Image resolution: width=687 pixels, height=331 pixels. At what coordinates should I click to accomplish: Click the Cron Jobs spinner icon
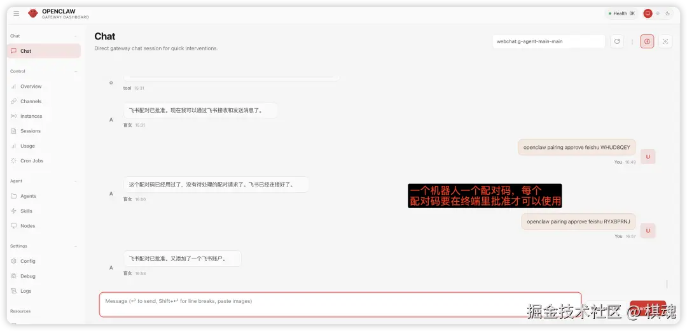coord(13,161)
